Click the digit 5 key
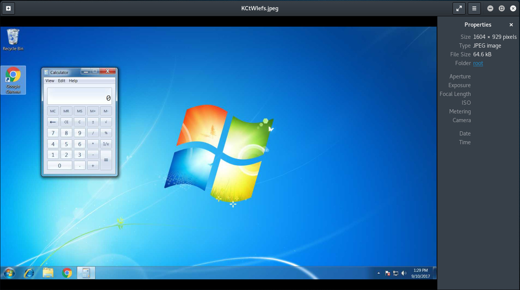This screenshot has height=290, width=520. click(66, 144)
